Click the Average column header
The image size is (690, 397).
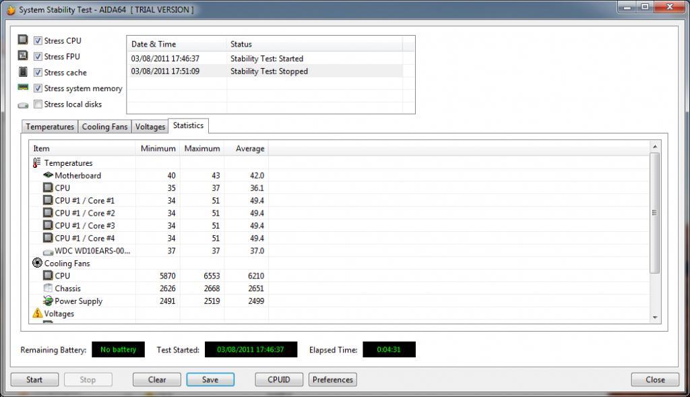247,148
